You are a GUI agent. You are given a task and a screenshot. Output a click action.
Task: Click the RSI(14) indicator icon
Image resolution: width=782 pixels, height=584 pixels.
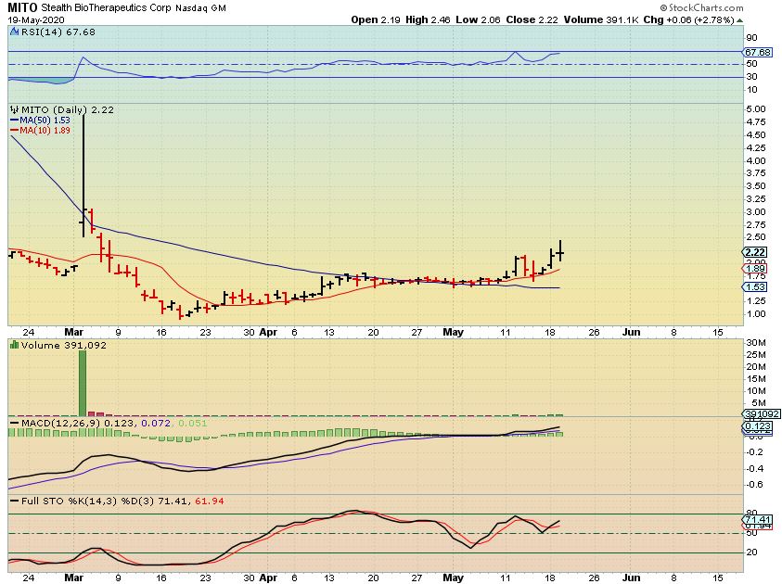[15, 32]
